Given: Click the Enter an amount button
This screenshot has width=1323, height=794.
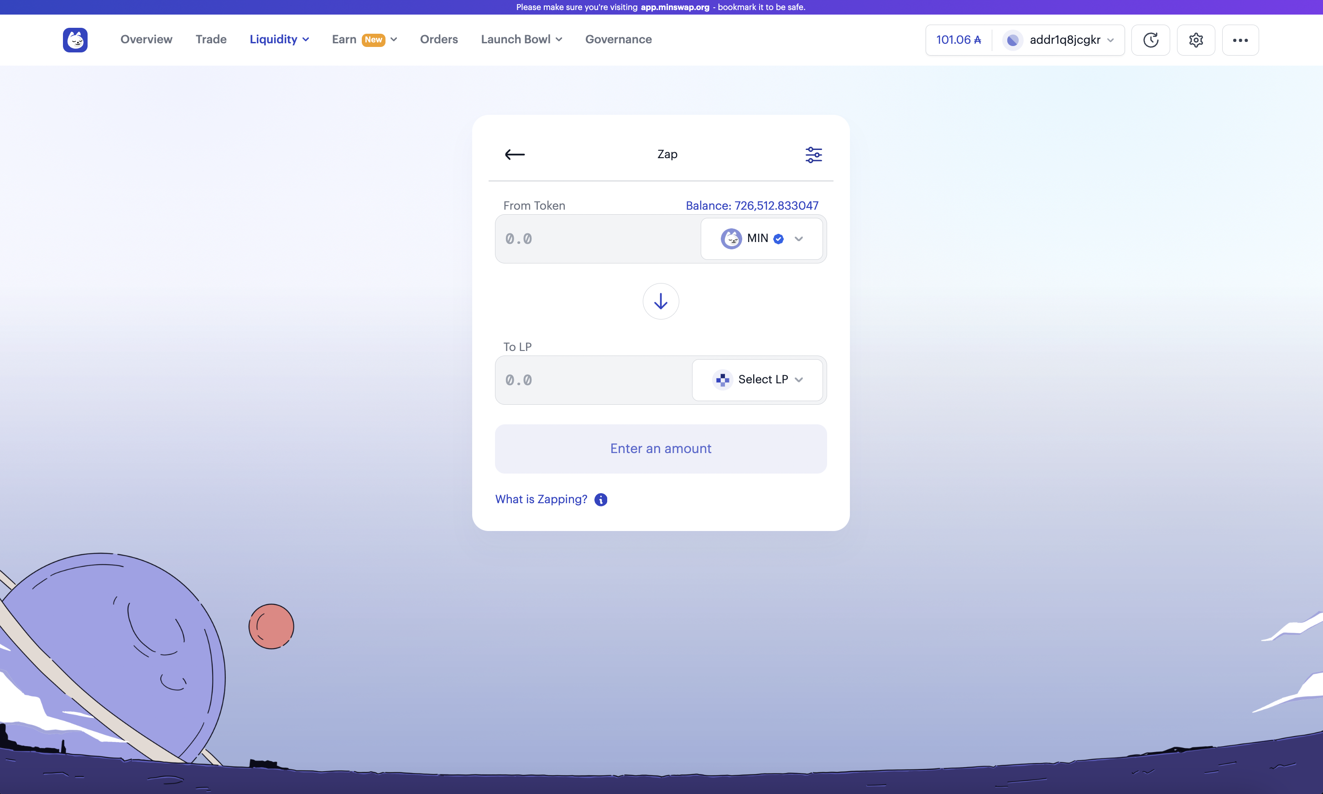Looking at the screenshot, I should click(x=661, y=449).
